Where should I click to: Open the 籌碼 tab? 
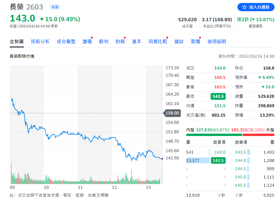click(x=87, y=42)
